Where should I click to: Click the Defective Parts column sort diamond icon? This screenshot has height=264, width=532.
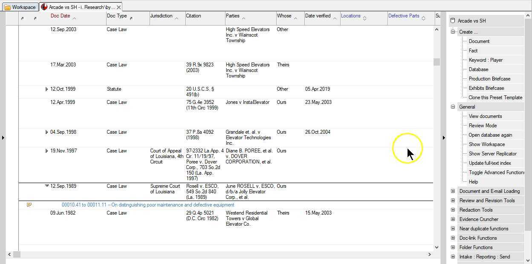(423, 18)
